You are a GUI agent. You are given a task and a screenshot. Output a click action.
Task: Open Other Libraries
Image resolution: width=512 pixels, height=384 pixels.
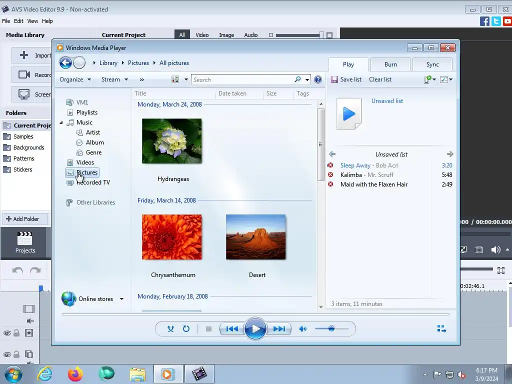point(95,202)
